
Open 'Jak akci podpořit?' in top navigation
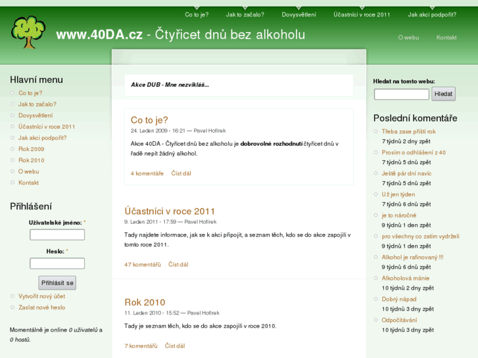point(432,14)
